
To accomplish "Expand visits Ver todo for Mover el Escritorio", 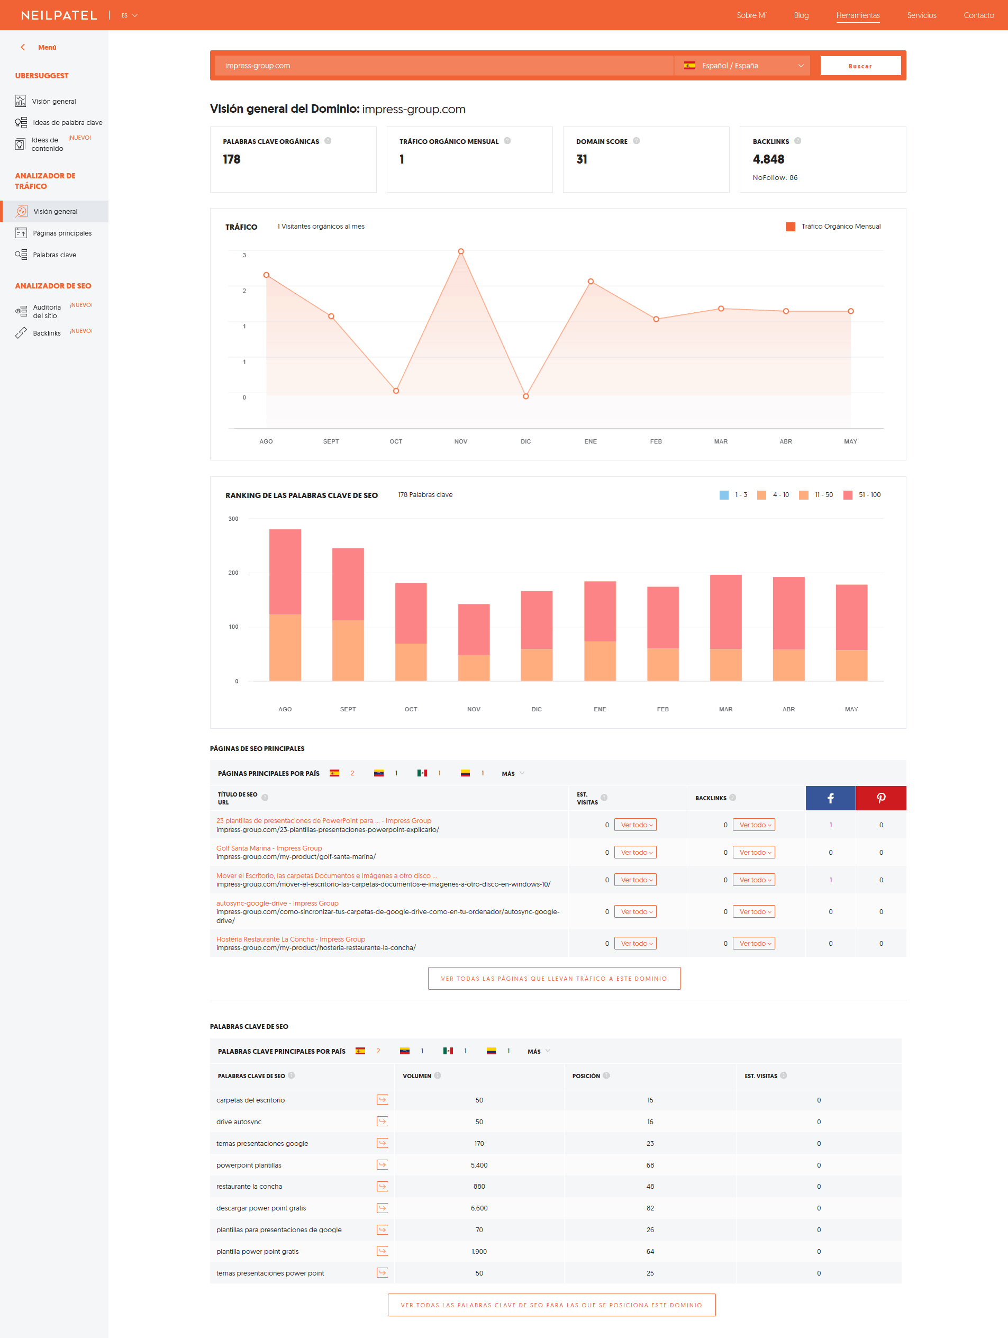I will [x=635, y=880].
